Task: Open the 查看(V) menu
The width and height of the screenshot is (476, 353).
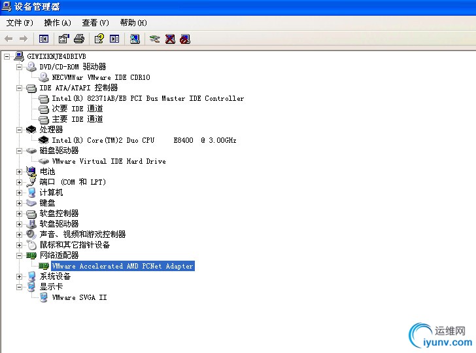Action: pos(95,23)
